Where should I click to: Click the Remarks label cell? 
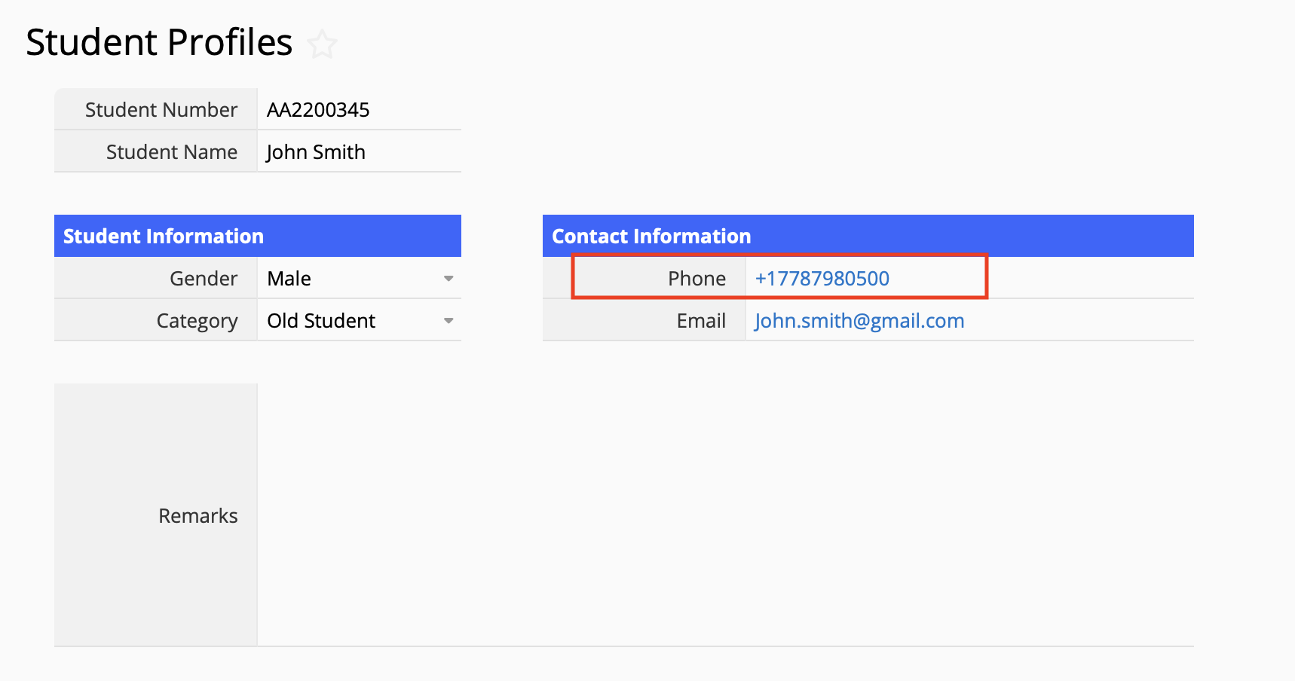197,515
